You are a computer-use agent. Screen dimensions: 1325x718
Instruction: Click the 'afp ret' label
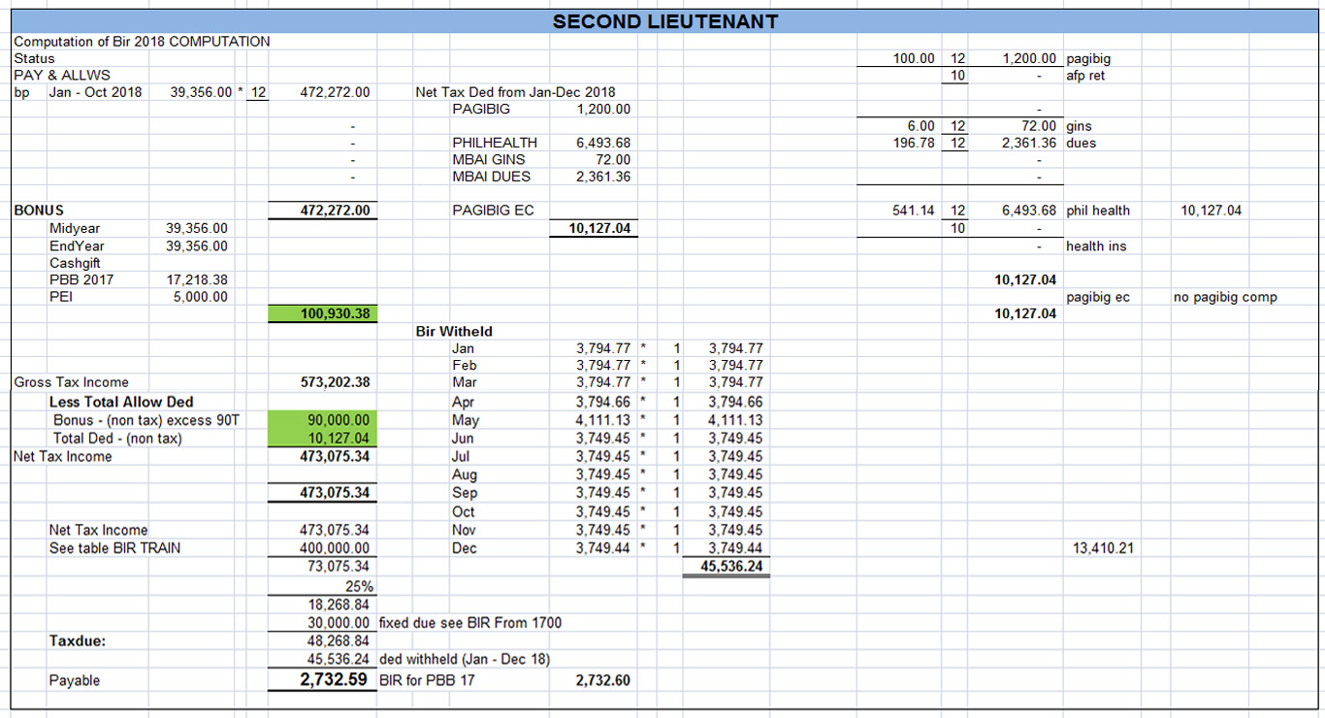click(1085, 75)
